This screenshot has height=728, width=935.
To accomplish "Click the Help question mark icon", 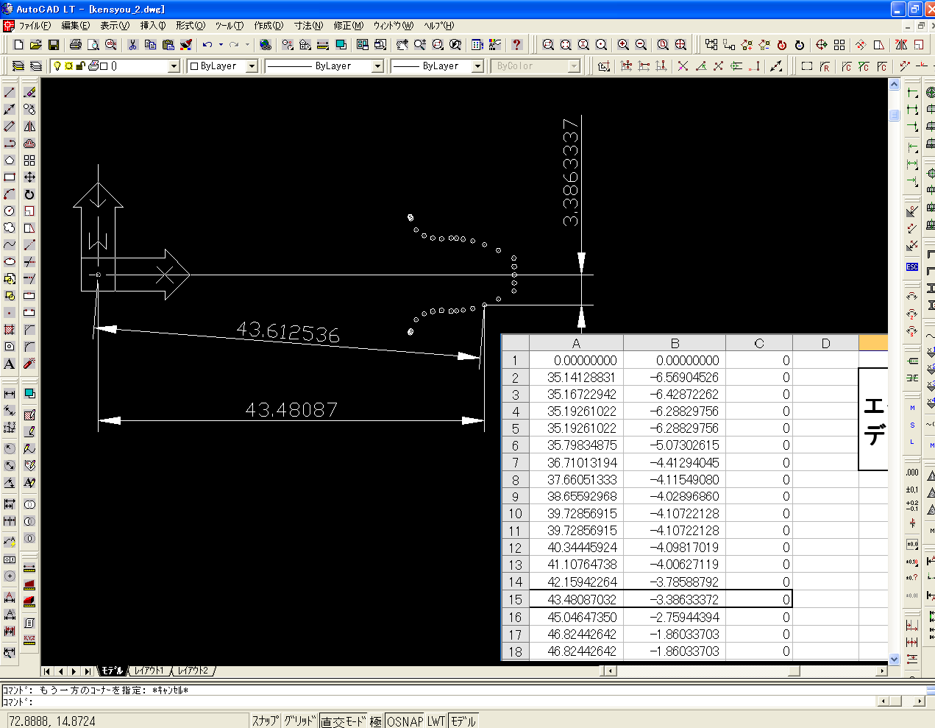I will (x=516, y=45).
